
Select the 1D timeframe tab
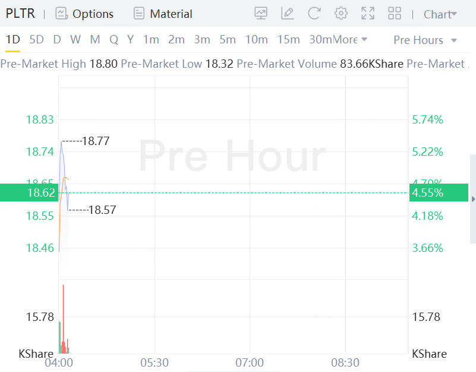tap(12, 39)
